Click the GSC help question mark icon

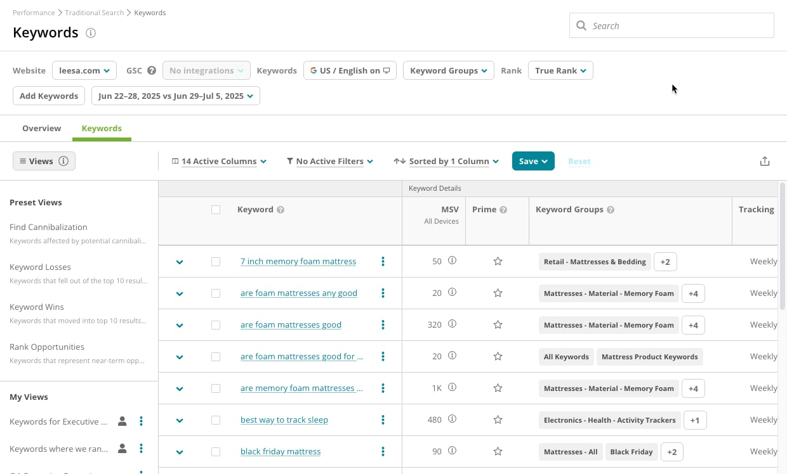[152, 70]
